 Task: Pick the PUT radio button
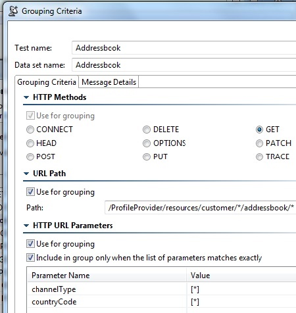(147, 156)
